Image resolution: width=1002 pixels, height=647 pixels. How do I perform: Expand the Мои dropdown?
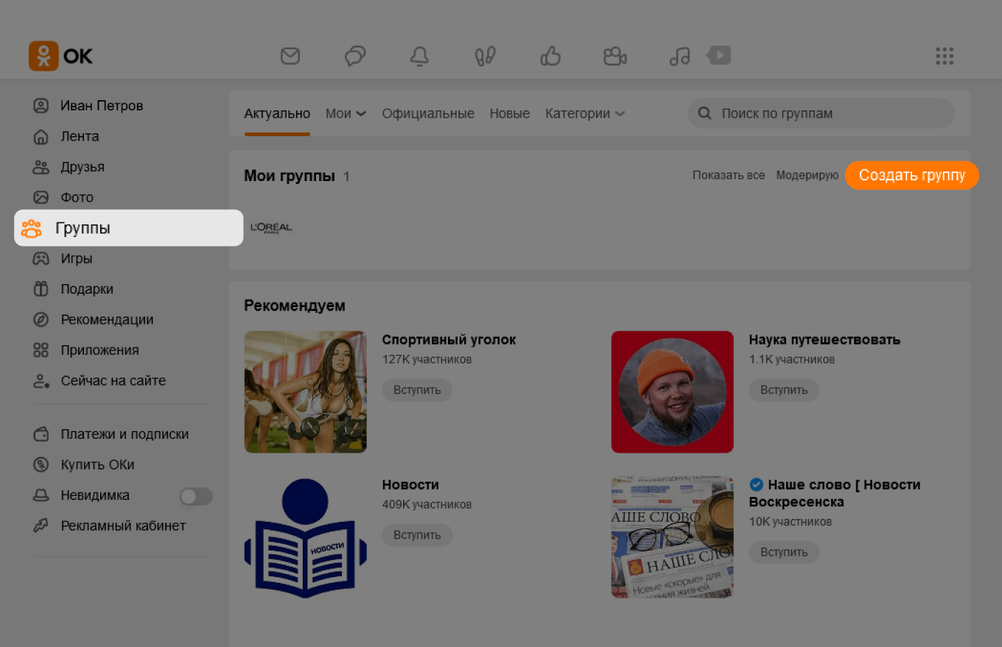coord(346,113)
